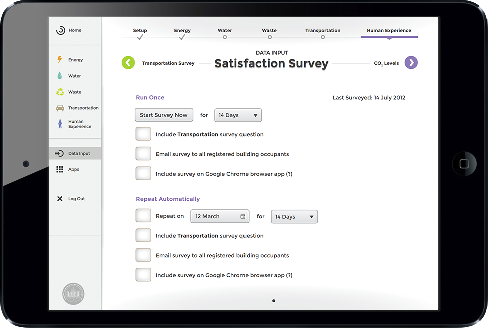Click the Data Input arrow icon
The height and width of the screenshot is (328, 488).
click(59, 153)
